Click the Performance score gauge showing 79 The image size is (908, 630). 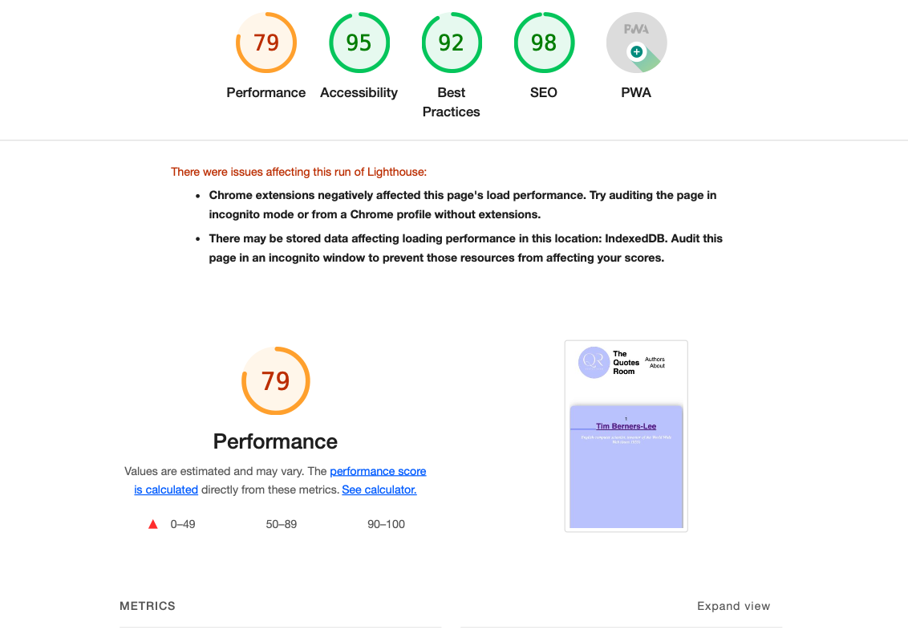click(266, 42)
